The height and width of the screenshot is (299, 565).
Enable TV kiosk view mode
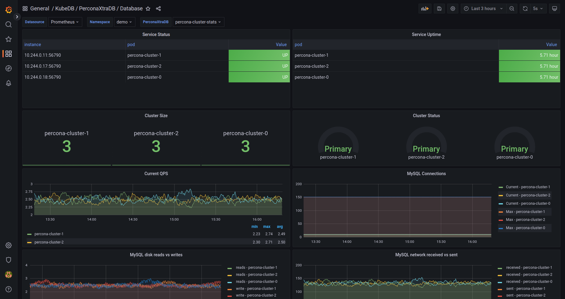[x=554, y=8]
